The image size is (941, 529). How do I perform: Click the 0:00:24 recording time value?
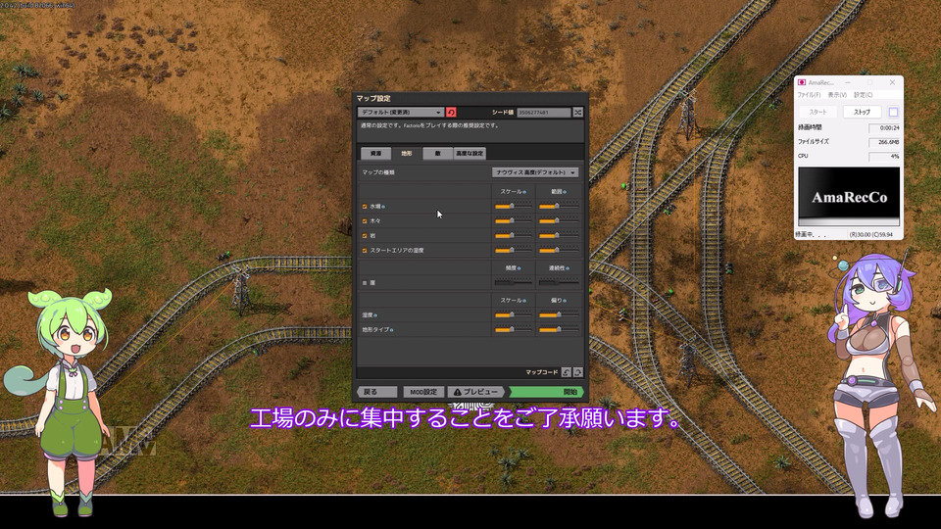(x=884, y=127)
